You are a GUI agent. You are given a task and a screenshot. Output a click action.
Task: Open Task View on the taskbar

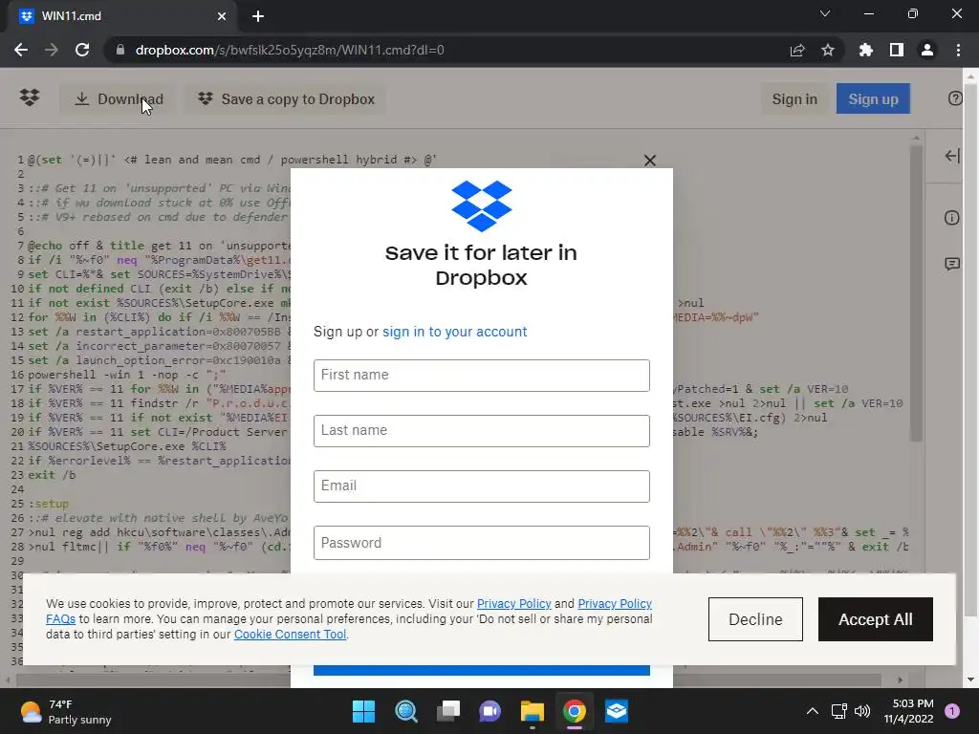447,711
